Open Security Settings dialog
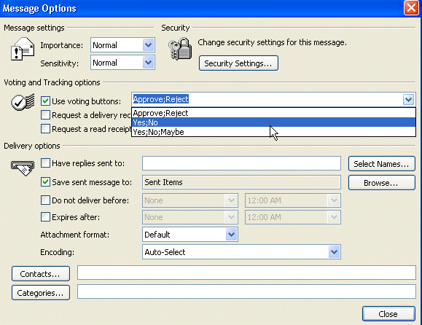Screen dimensions: 422x325 (x=238, y=63)
